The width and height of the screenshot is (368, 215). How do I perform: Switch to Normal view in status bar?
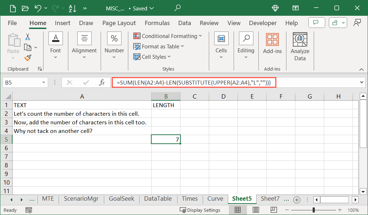pyautogui.click(x=238, y=210)
